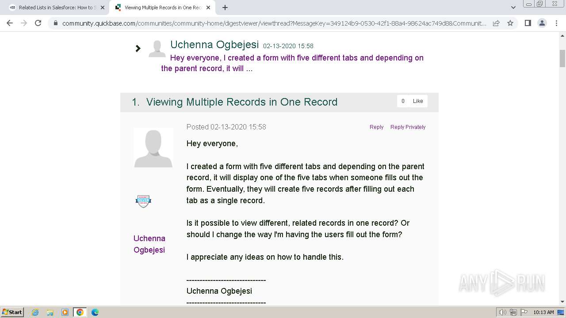Reply to the post

click(x=376, y=127)
